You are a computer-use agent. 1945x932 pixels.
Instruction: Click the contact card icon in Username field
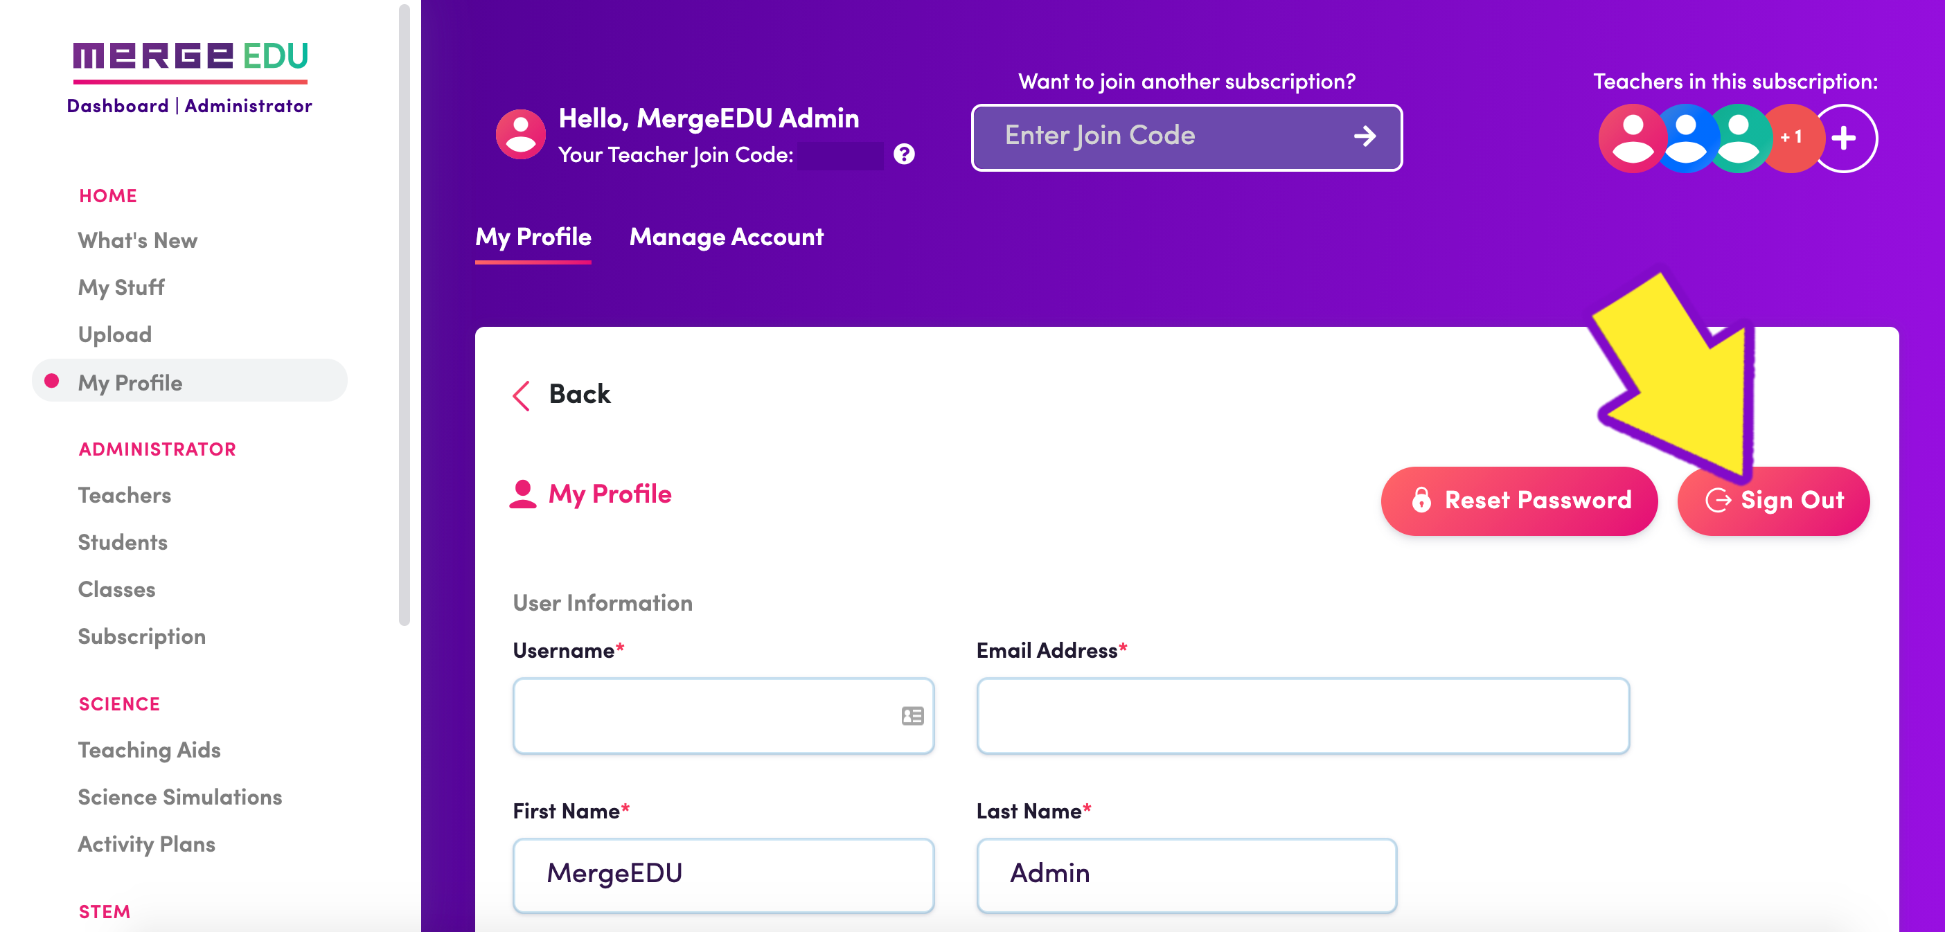click(912, 715)
